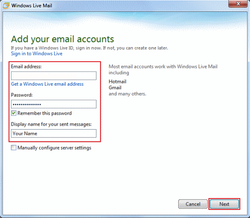Image resolution: width=250 pixels, height=218 pixels.
Task: Click the Gmail text in provider list
Action: pyautogui.click(x=115, y=87)
